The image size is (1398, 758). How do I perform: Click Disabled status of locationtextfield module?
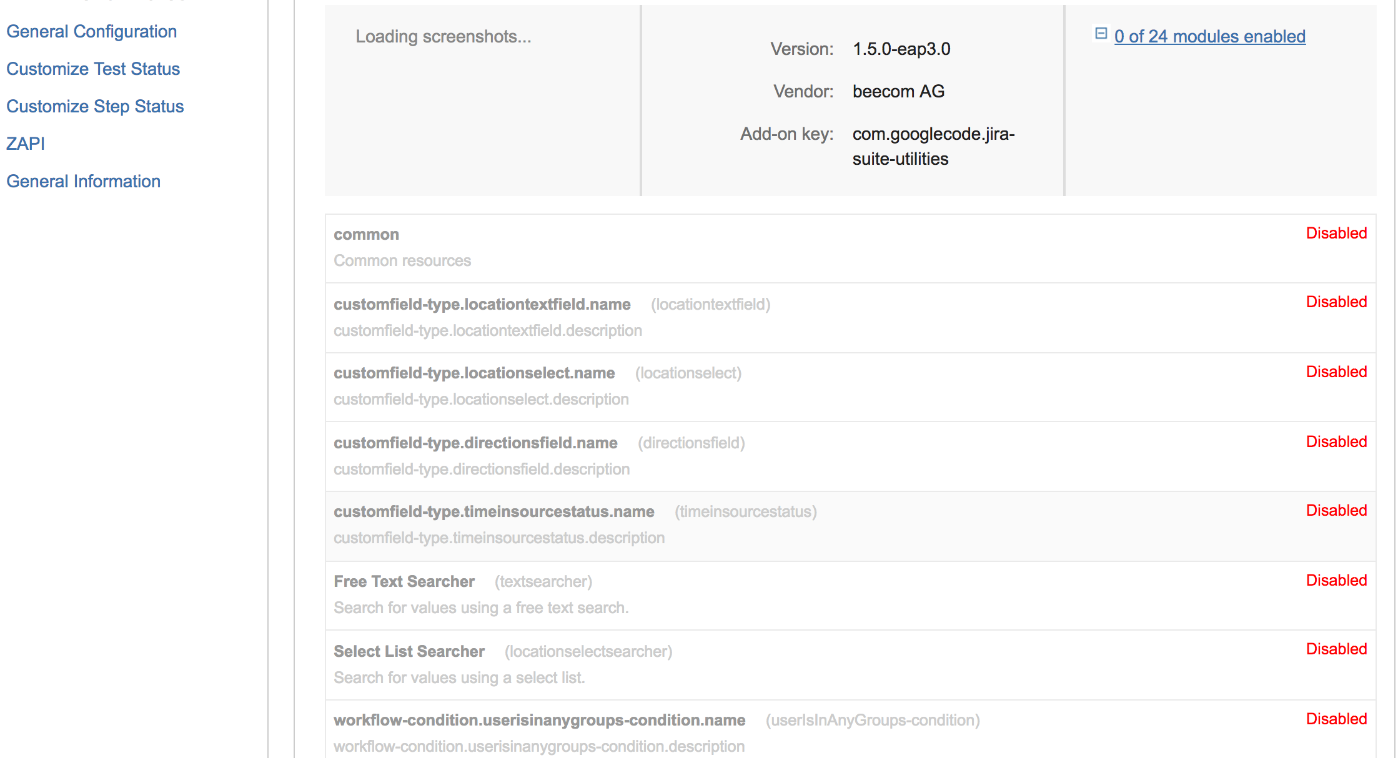[x=1336, y=302]
